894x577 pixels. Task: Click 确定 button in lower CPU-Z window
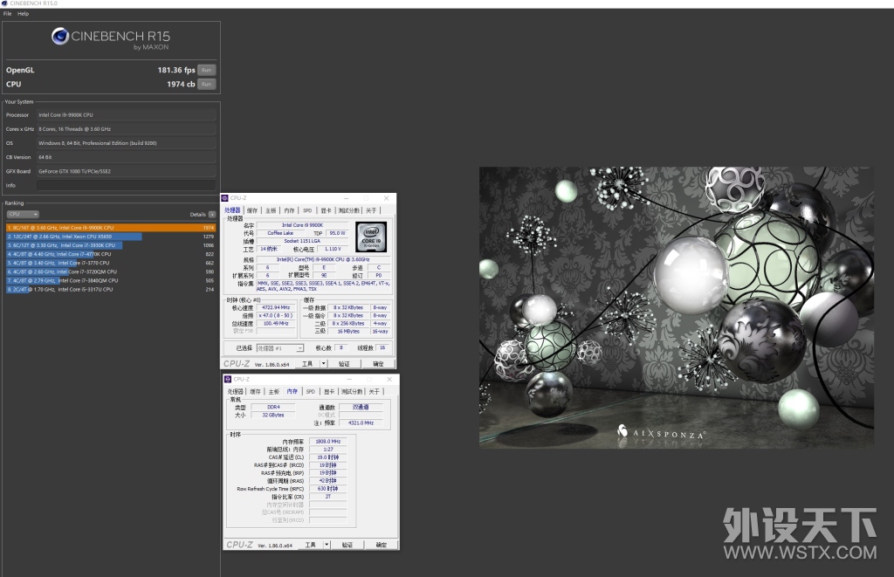tap(382, 545)
